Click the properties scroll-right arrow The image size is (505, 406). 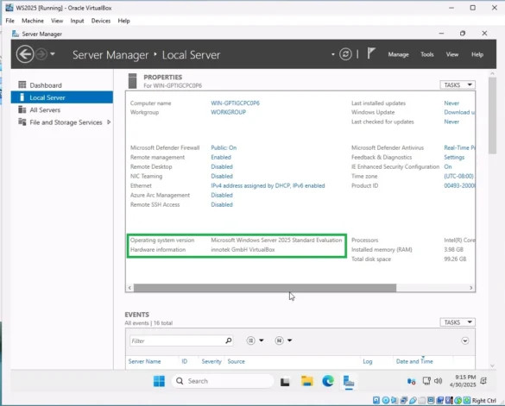[x=470, y=288]
